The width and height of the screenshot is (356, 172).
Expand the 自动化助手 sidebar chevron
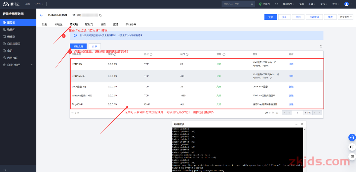(32, 65)
